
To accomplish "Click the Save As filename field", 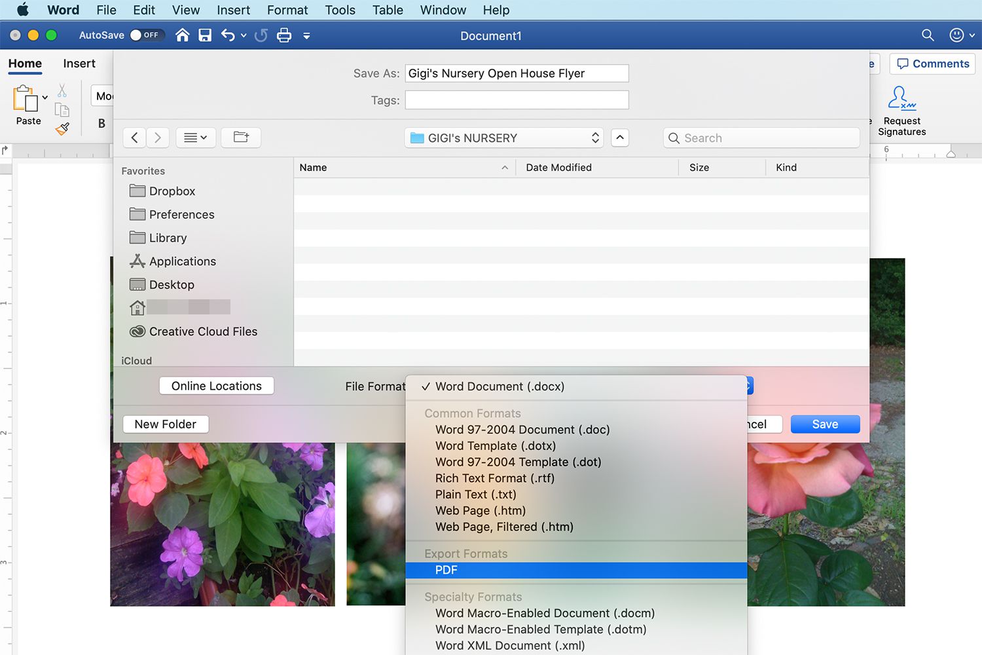I will 517,73.
